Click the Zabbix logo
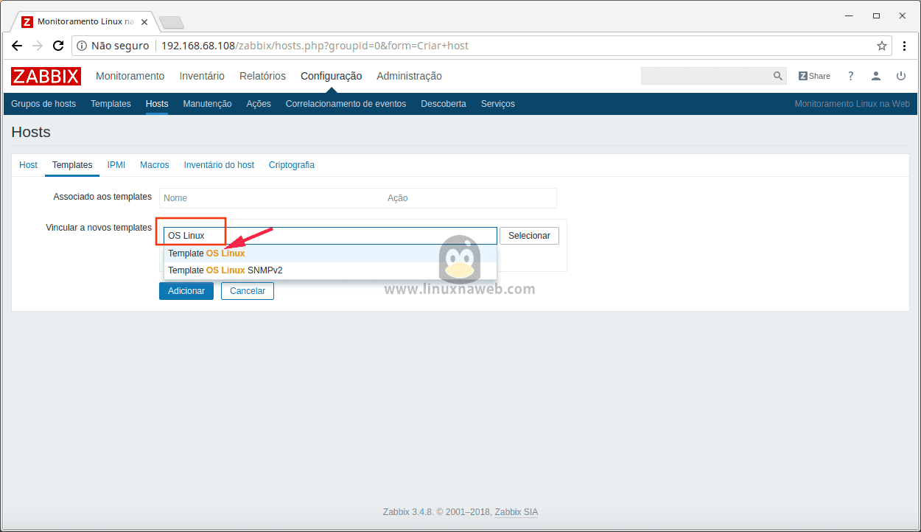 pos(46,76)
